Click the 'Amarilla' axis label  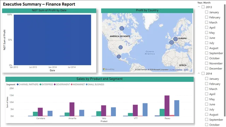point(72,119)
